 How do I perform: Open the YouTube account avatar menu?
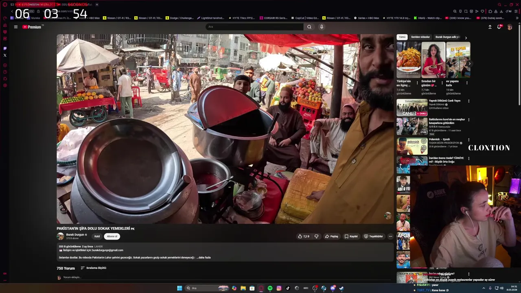[510, 27]
